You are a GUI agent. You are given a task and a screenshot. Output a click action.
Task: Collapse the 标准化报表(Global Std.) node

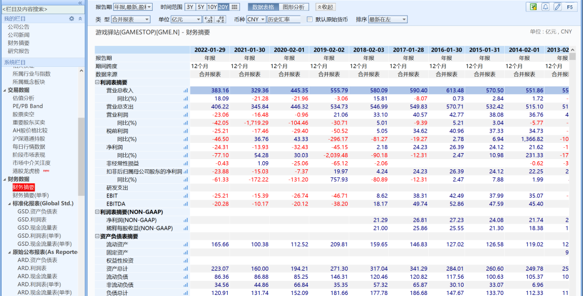point(10,203)
